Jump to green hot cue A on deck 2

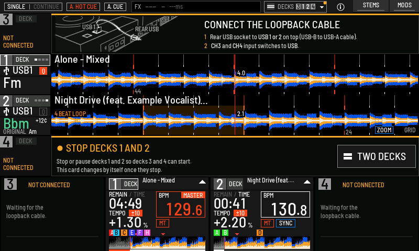(217, 233)
